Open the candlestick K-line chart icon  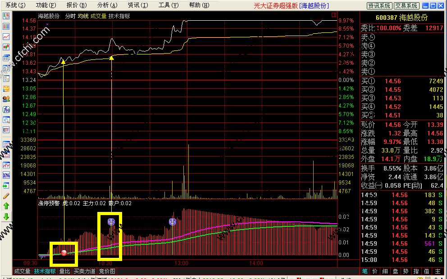[x=6, y=47]
